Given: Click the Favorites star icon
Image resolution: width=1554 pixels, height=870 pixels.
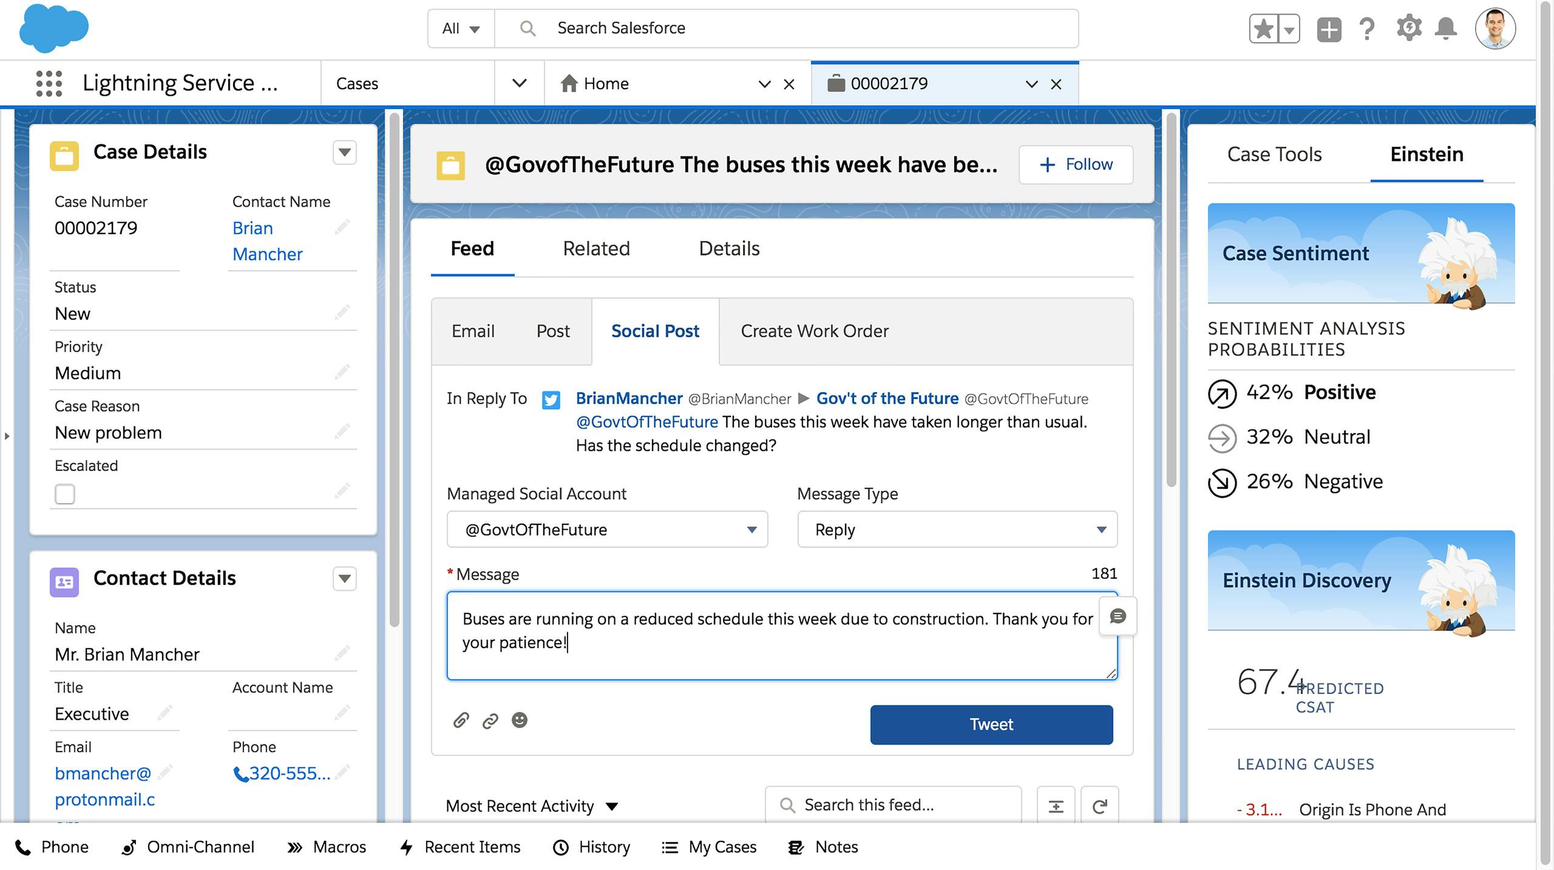Looking at the screenshot, I should [1263, 29].
